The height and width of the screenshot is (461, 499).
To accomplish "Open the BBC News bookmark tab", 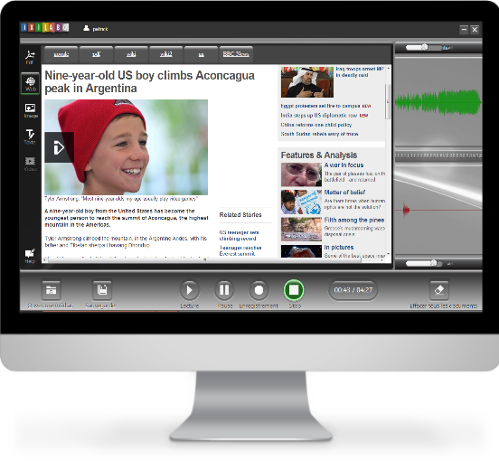I will point(236,54).
